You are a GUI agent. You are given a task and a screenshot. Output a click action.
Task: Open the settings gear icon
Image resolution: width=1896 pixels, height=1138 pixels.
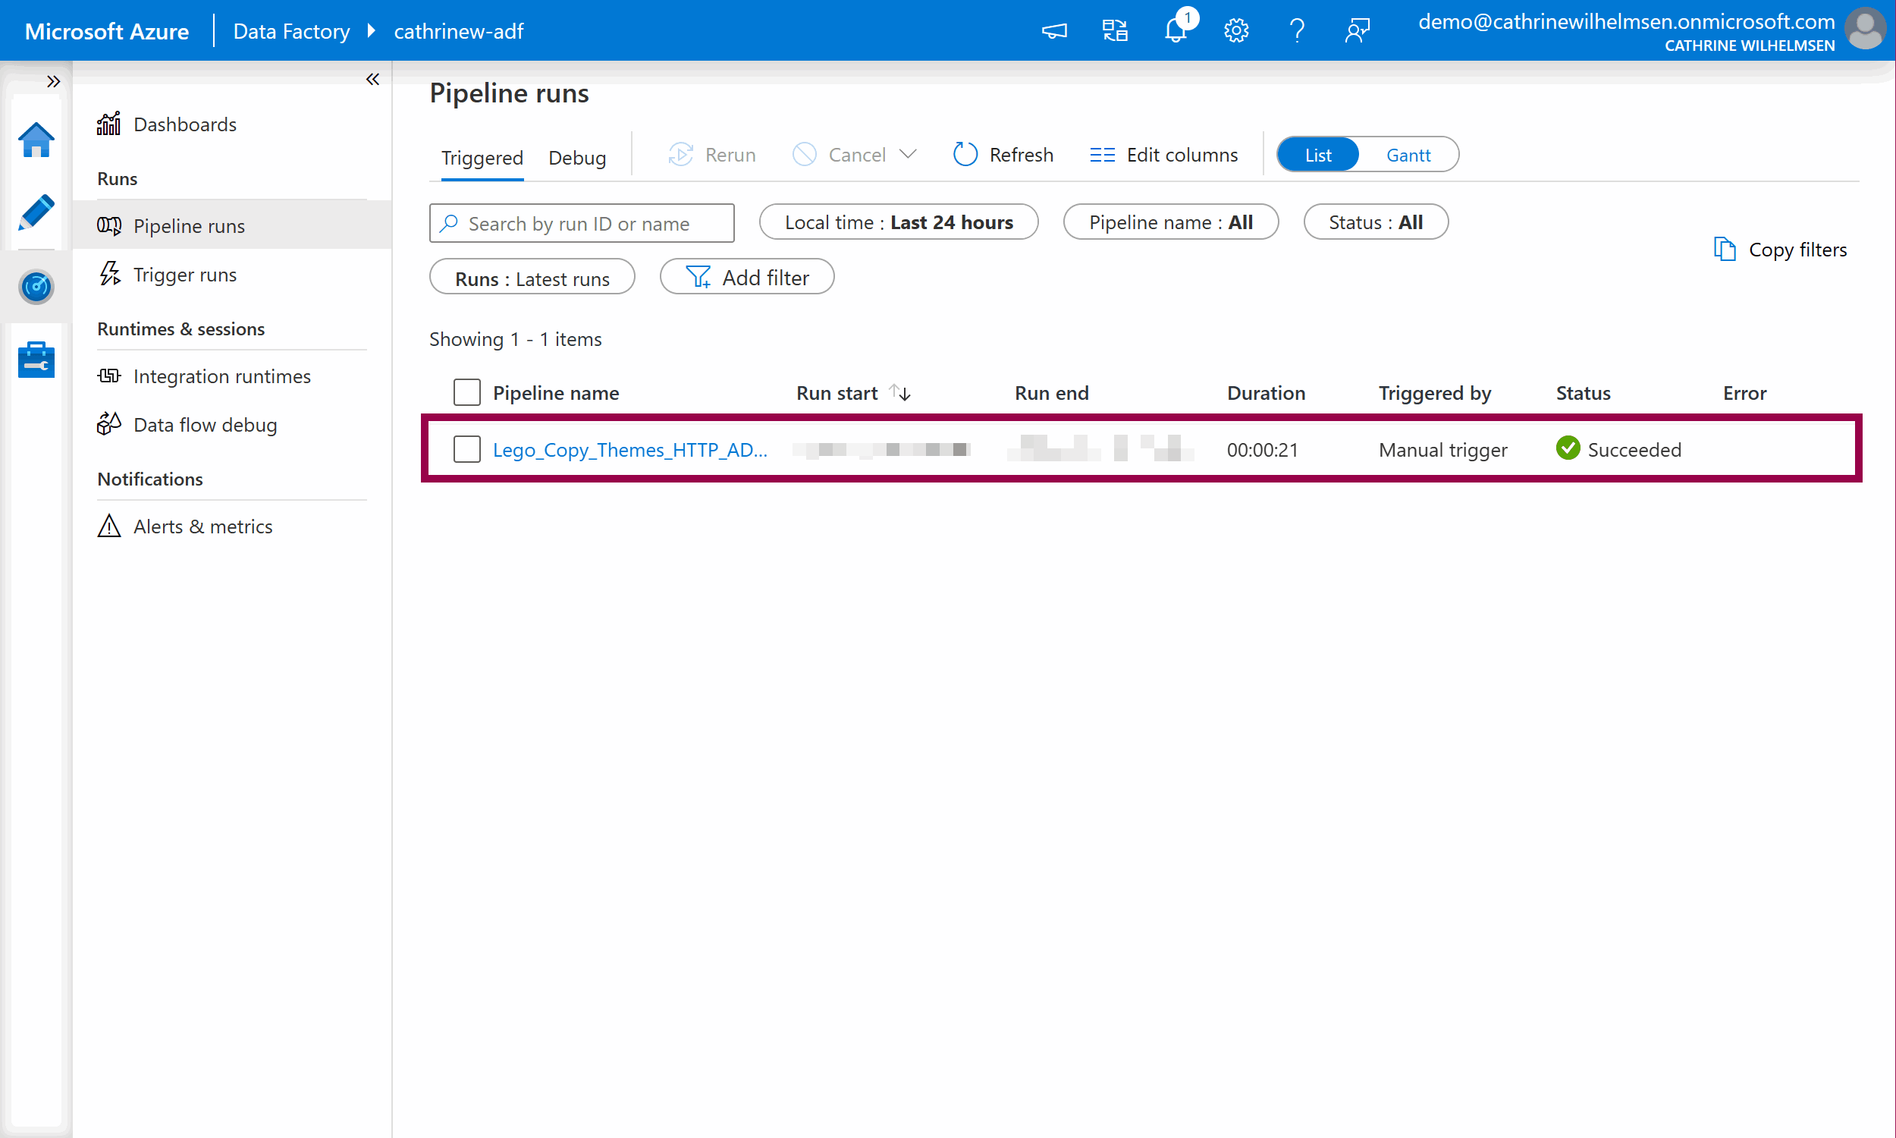click(1235, 30)
